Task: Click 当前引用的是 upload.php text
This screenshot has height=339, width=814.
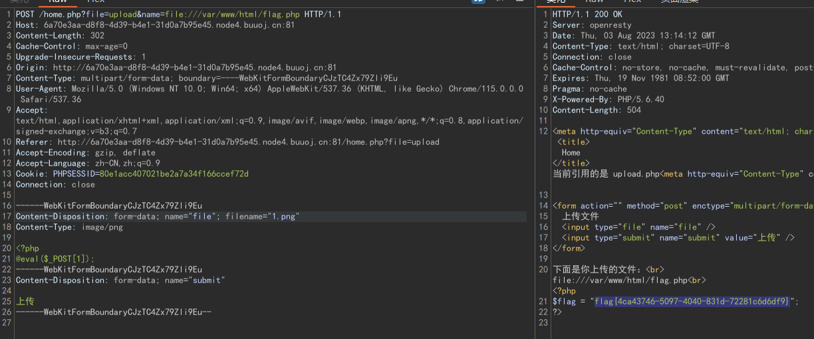Action: pyautogui.click(x=607, y=173)
